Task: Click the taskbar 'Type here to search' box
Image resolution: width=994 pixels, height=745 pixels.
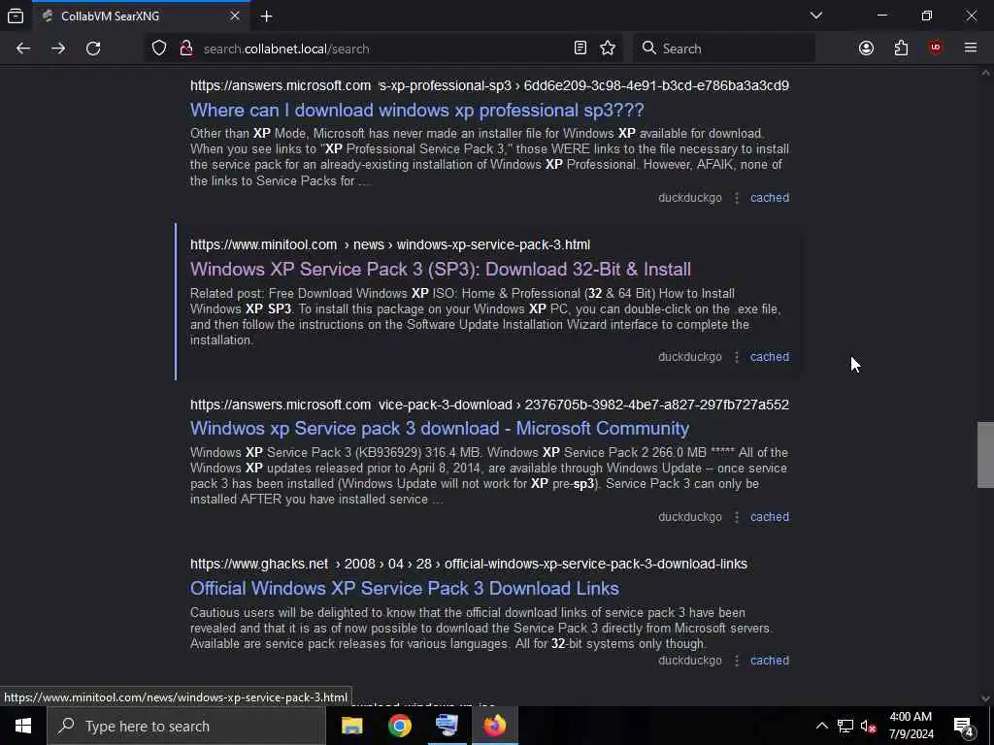Action: coord(185,726)
